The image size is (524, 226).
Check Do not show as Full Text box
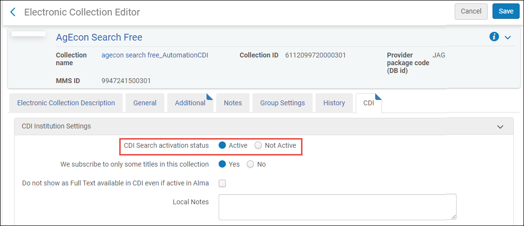point(222,183)
